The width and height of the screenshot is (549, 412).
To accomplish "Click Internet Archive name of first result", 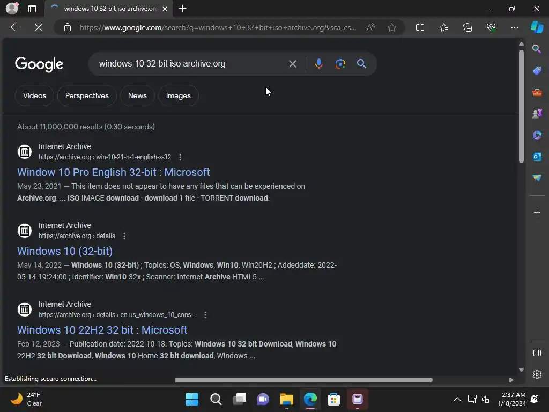I will 65,146.
